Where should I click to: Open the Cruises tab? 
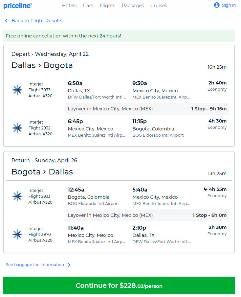pos(159,6)
